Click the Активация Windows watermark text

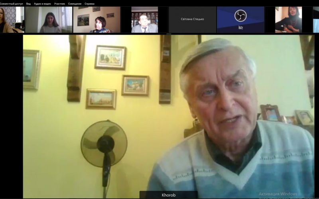(x=278, y=194)
